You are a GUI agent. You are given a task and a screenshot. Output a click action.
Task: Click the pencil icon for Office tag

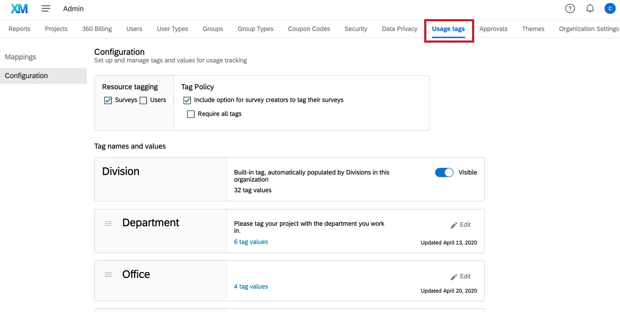coord(454,277)
